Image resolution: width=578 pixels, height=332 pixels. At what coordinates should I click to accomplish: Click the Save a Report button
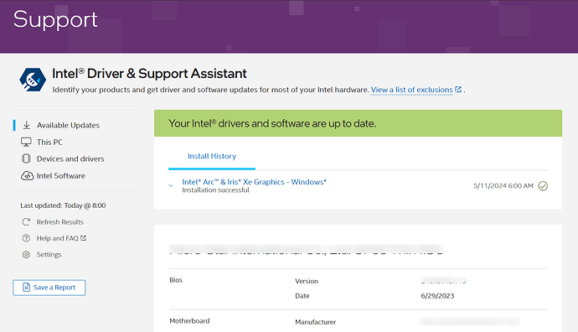49,288
